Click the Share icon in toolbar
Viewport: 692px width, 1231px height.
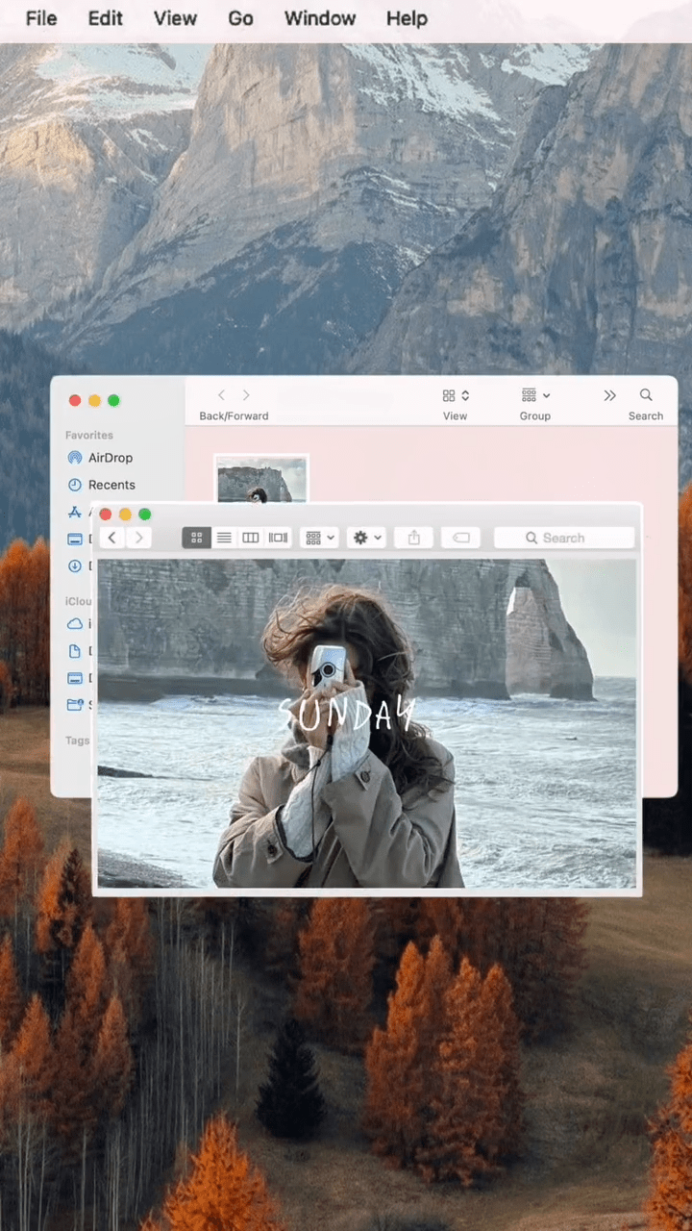pos(414,538)
